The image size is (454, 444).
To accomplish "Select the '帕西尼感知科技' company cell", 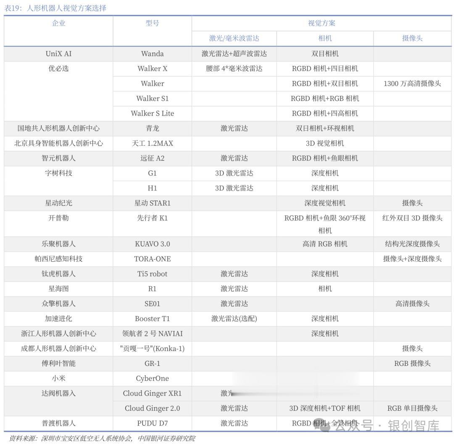I will pos(59,259).
